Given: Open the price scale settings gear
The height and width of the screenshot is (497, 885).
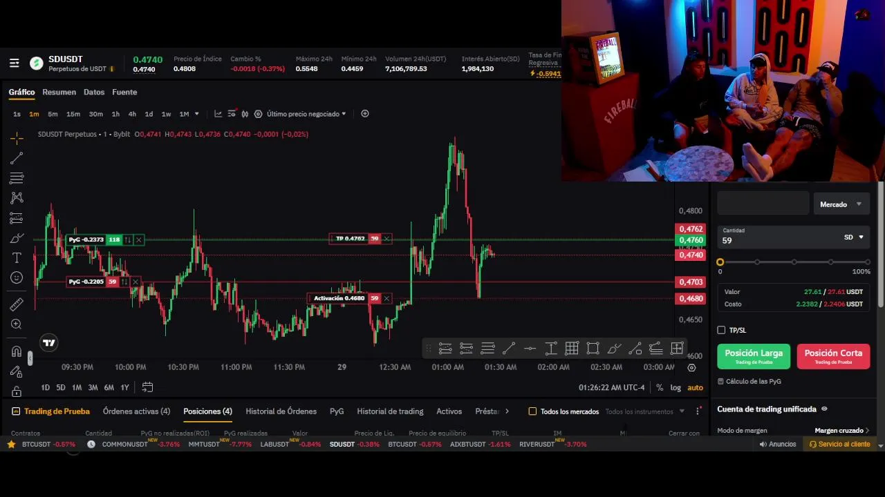Looking at the screenshot, I should tap(691, 368).
